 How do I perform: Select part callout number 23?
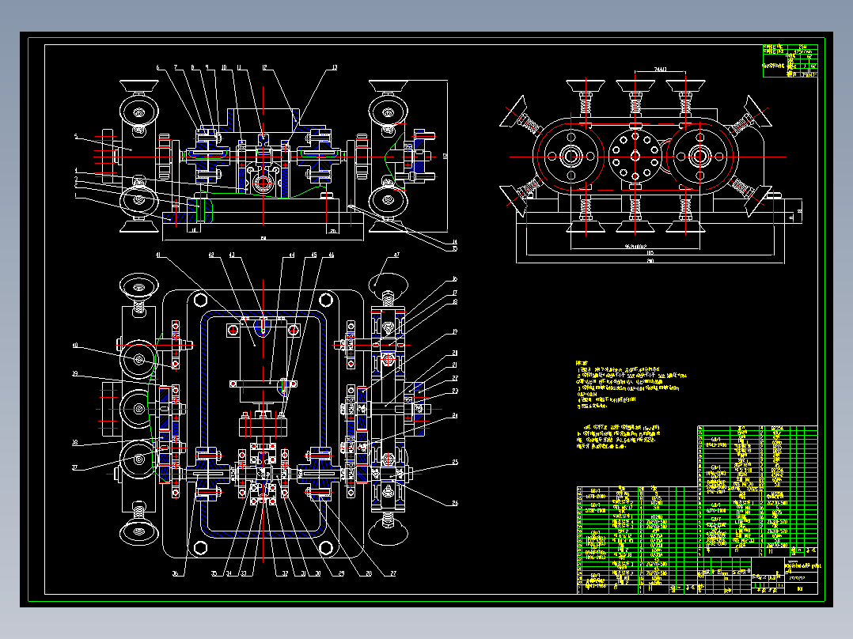click(x=455, y=391)
